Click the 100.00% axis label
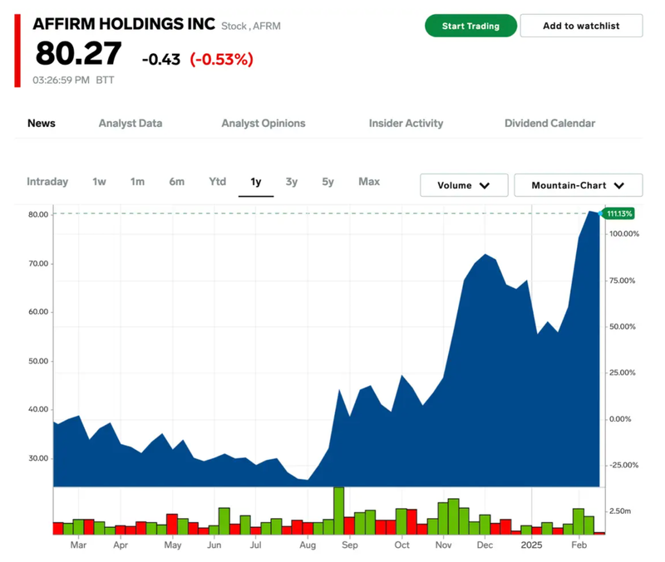Screen dimensions: 665x562 (x=624, y=234)
